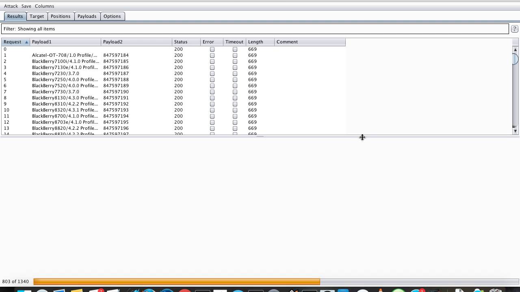Select the BlackBerry7230/3.7.0 payload cell
The height and width of the screenshot is (292, 520).
pos(65,73)
